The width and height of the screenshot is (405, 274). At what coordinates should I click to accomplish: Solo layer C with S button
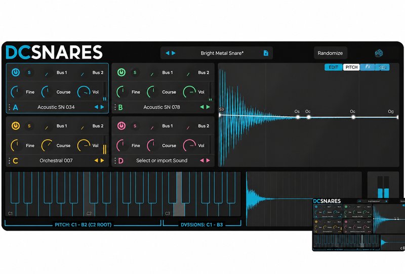coord(29,126)
